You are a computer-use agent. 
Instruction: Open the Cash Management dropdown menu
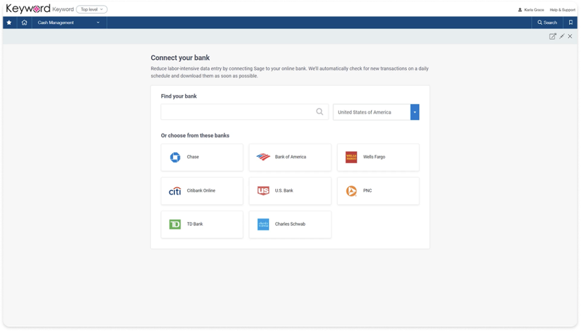[69, 23]
